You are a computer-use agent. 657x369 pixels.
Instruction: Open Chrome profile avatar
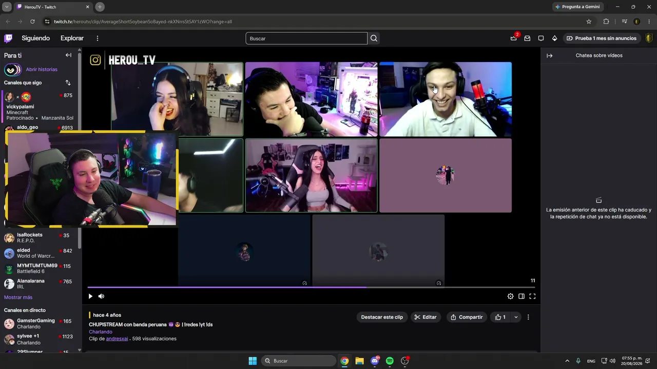[636, 22]
